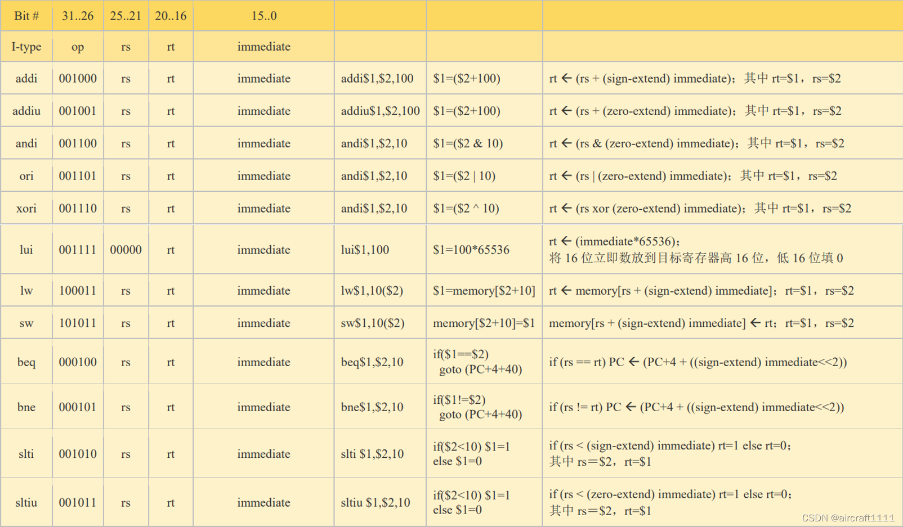Click example 'bne$1,$2,10'
Image resolution: width=903 pixels, height=527 pixels.
pos(372,407)
